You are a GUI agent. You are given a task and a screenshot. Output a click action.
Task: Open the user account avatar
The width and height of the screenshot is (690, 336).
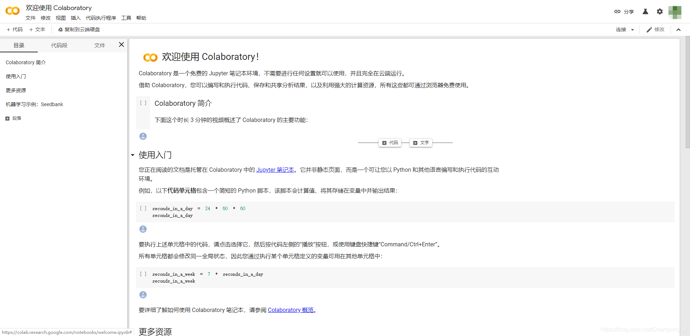pos(675,12)
